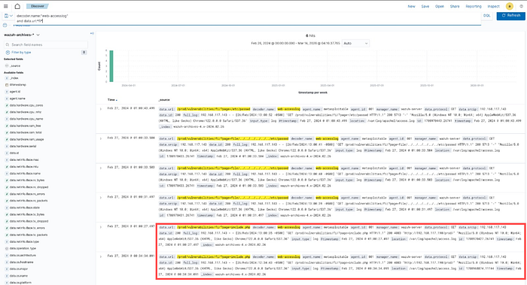The height and width of the screenshot is (285, 527).
Task: Select the data.netinfo.iface.type field
Action: click(x=25, y=241)
